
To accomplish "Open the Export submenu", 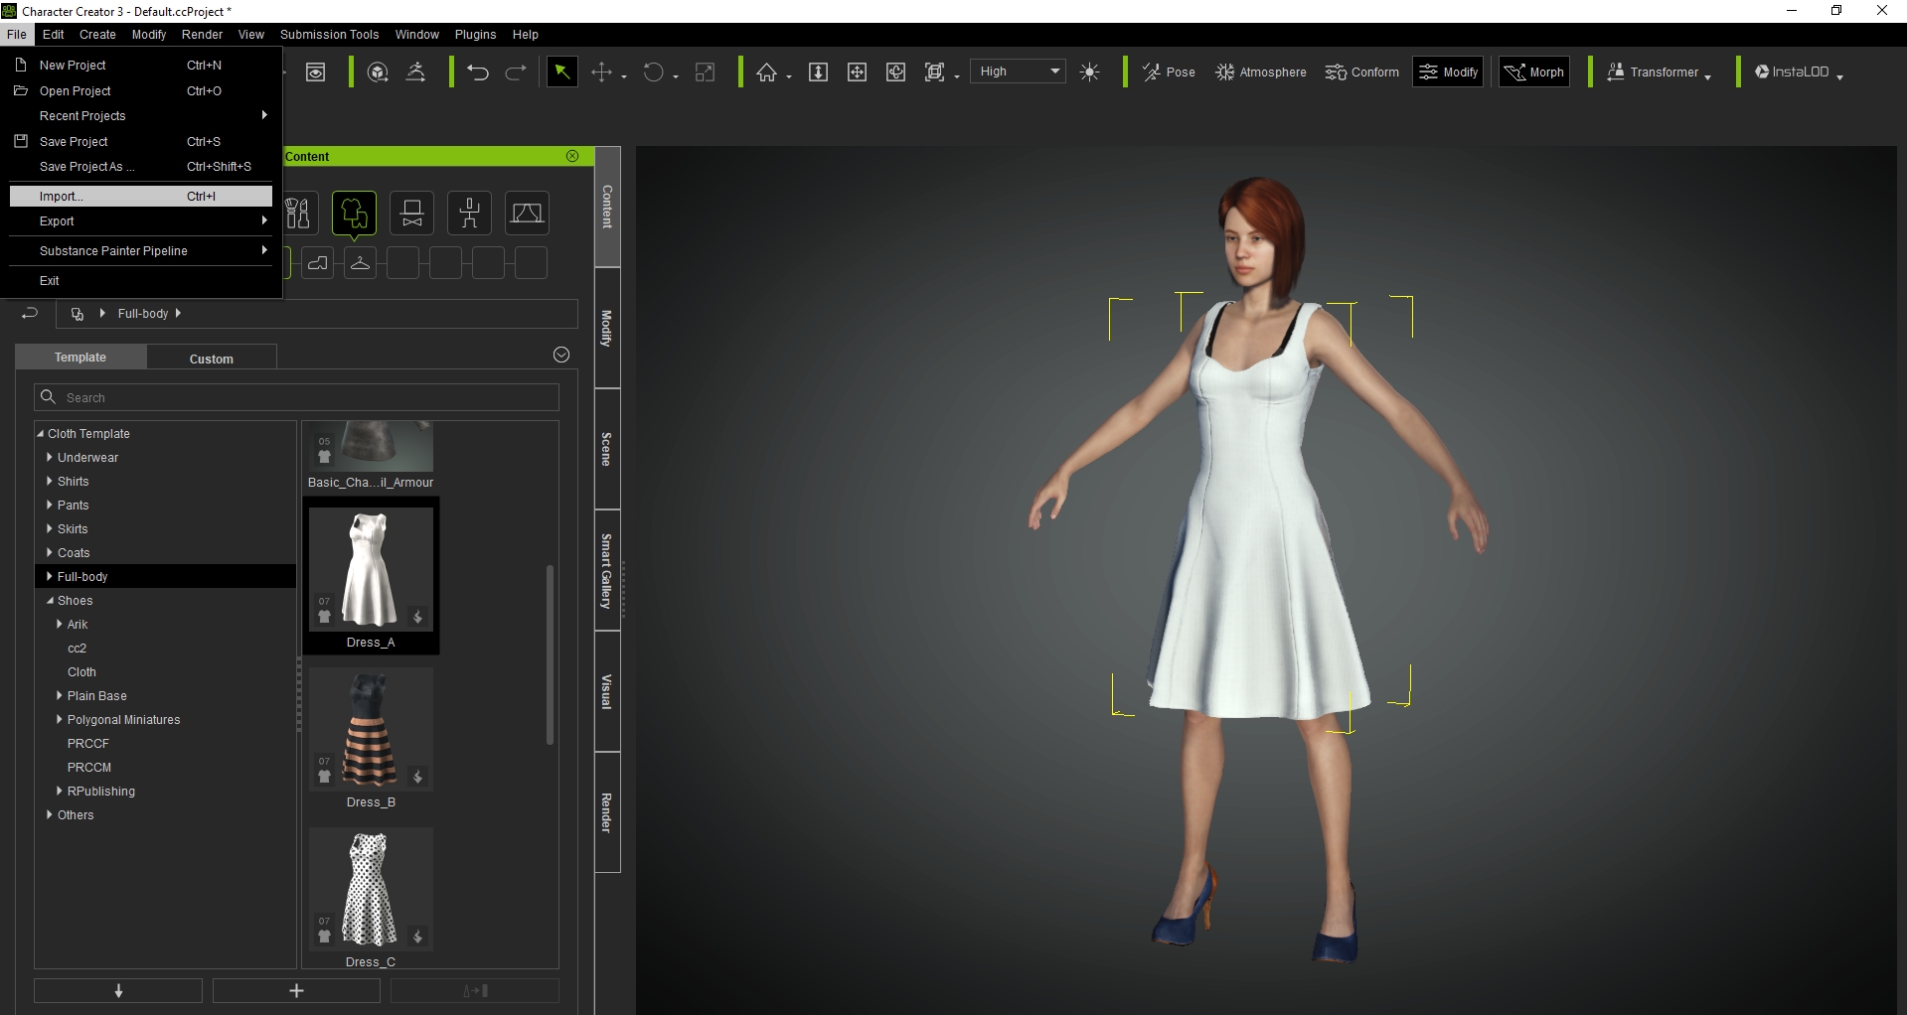I will (141, 221).
